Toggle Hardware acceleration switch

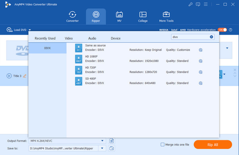[222, 30]
